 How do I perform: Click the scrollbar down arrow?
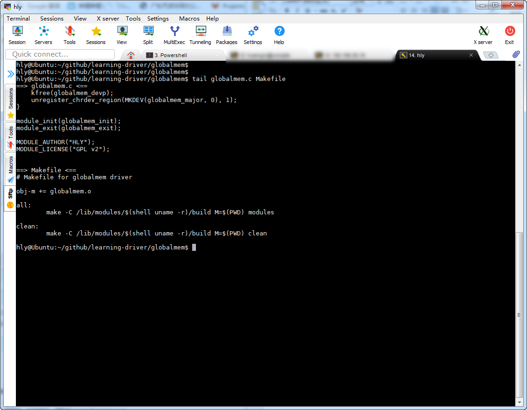(519, 402)
